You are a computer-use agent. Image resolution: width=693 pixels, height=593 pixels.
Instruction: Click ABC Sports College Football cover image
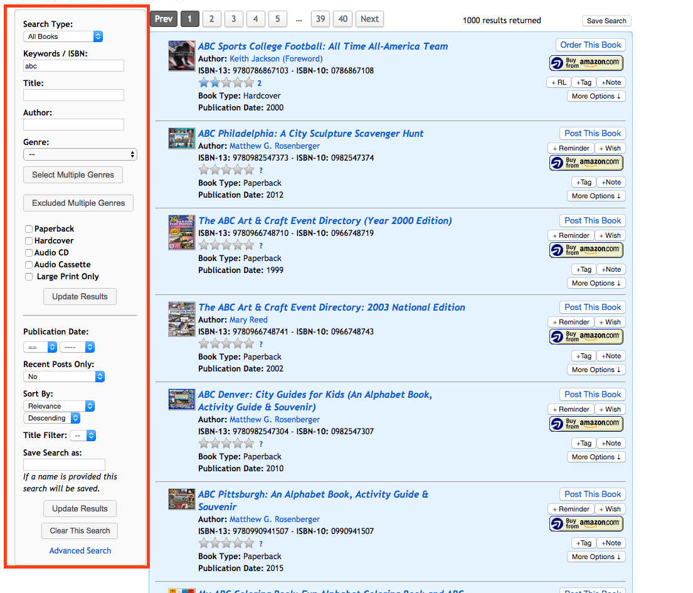click(181, 56)
